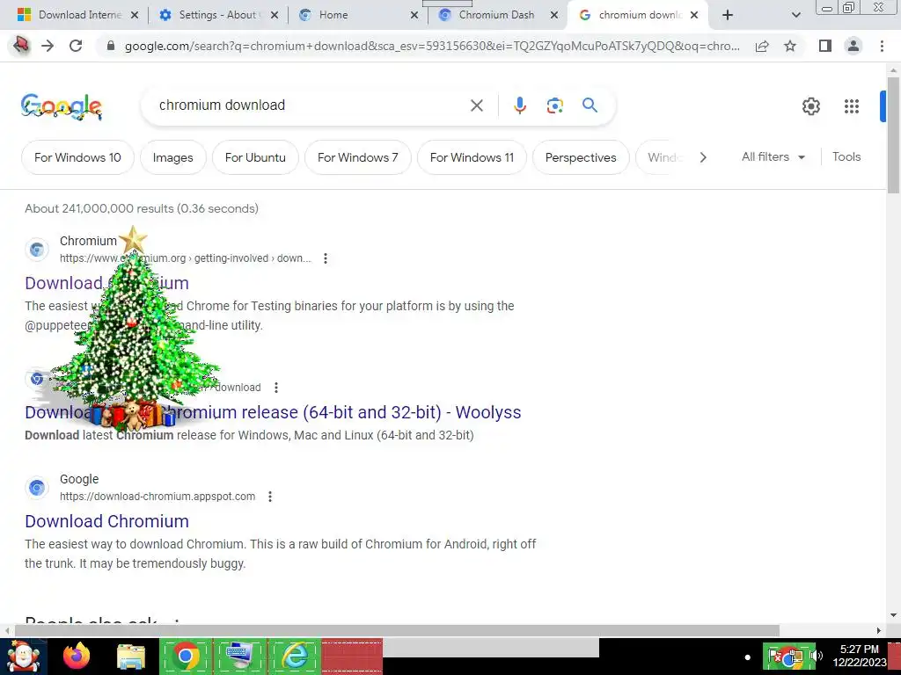The height and width of the screenshot is (675, 901).
Task: Filter results by For Windows 11
Action: point(472,157)
